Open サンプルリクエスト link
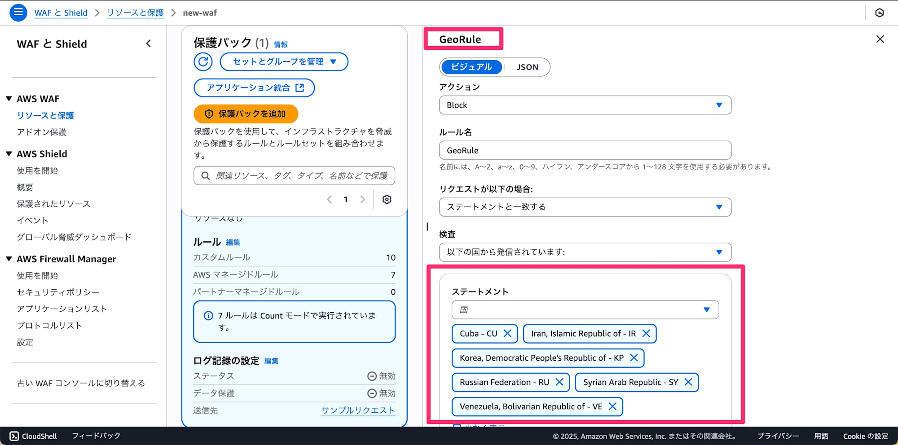The width and height of the screenshot is (898, 445). click(358, 410)
